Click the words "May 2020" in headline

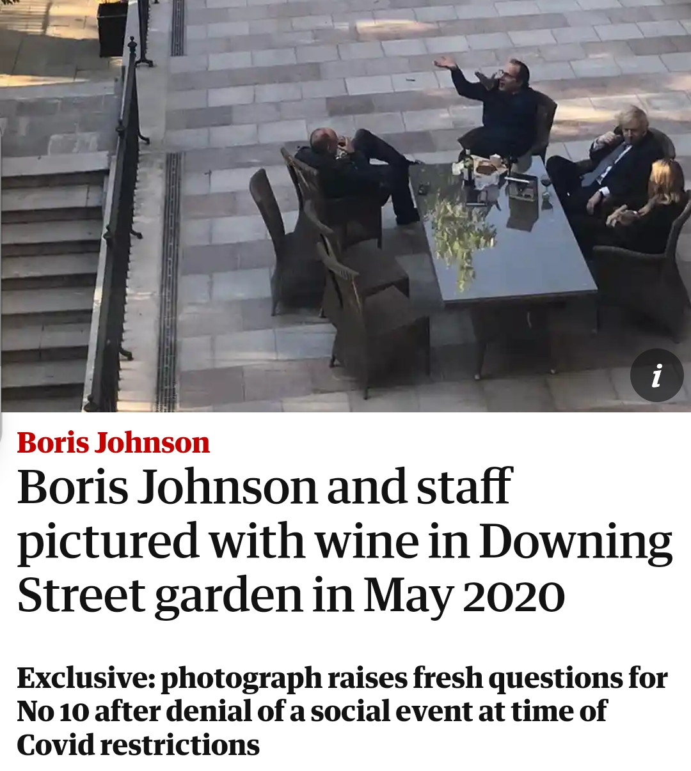(x=464, y=595)
